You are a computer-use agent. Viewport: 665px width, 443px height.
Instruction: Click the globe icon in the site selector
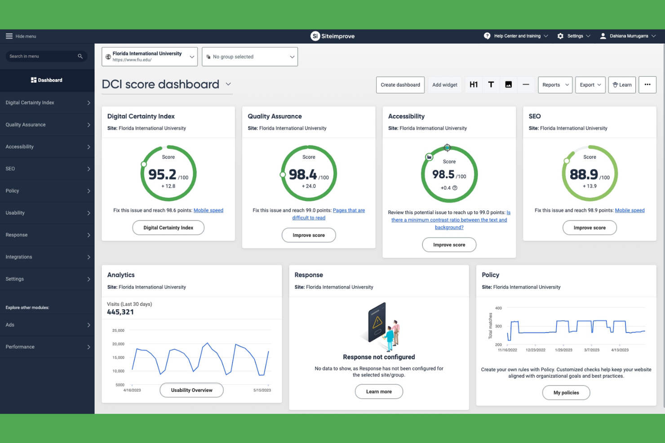[108, 57]
